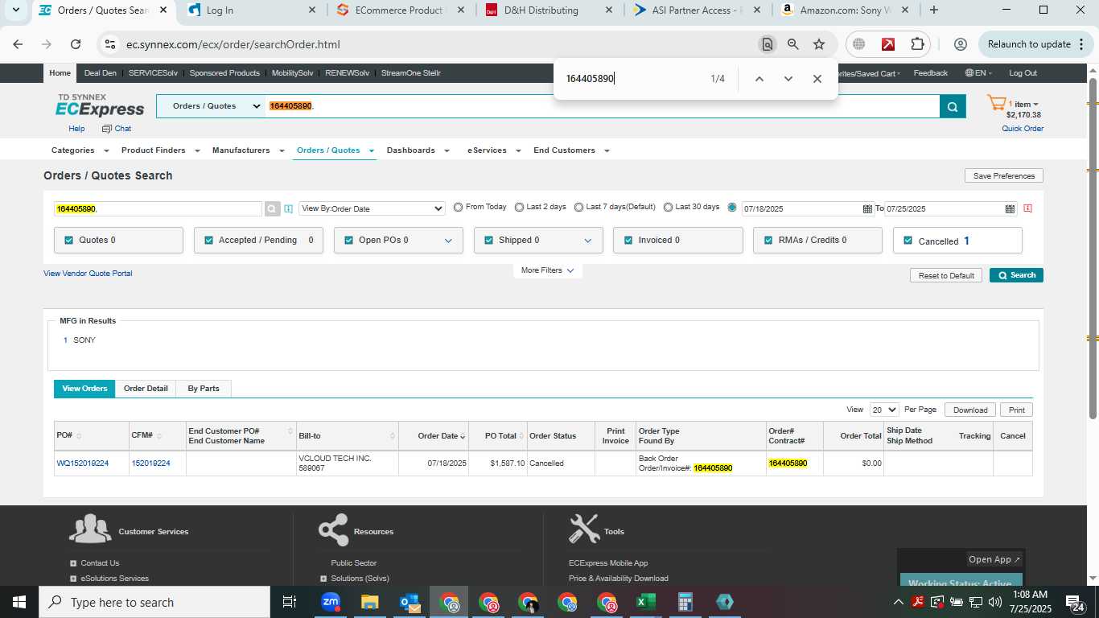
Task: Open a new browser tab
Action: click(x=933, y=10)
